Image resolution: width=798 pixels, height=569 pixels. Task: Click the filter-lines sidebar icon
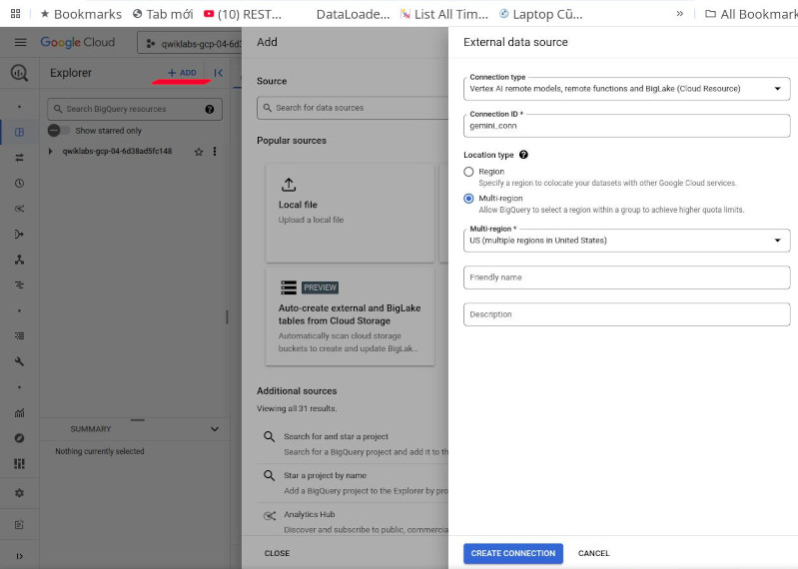pos(19,284)
